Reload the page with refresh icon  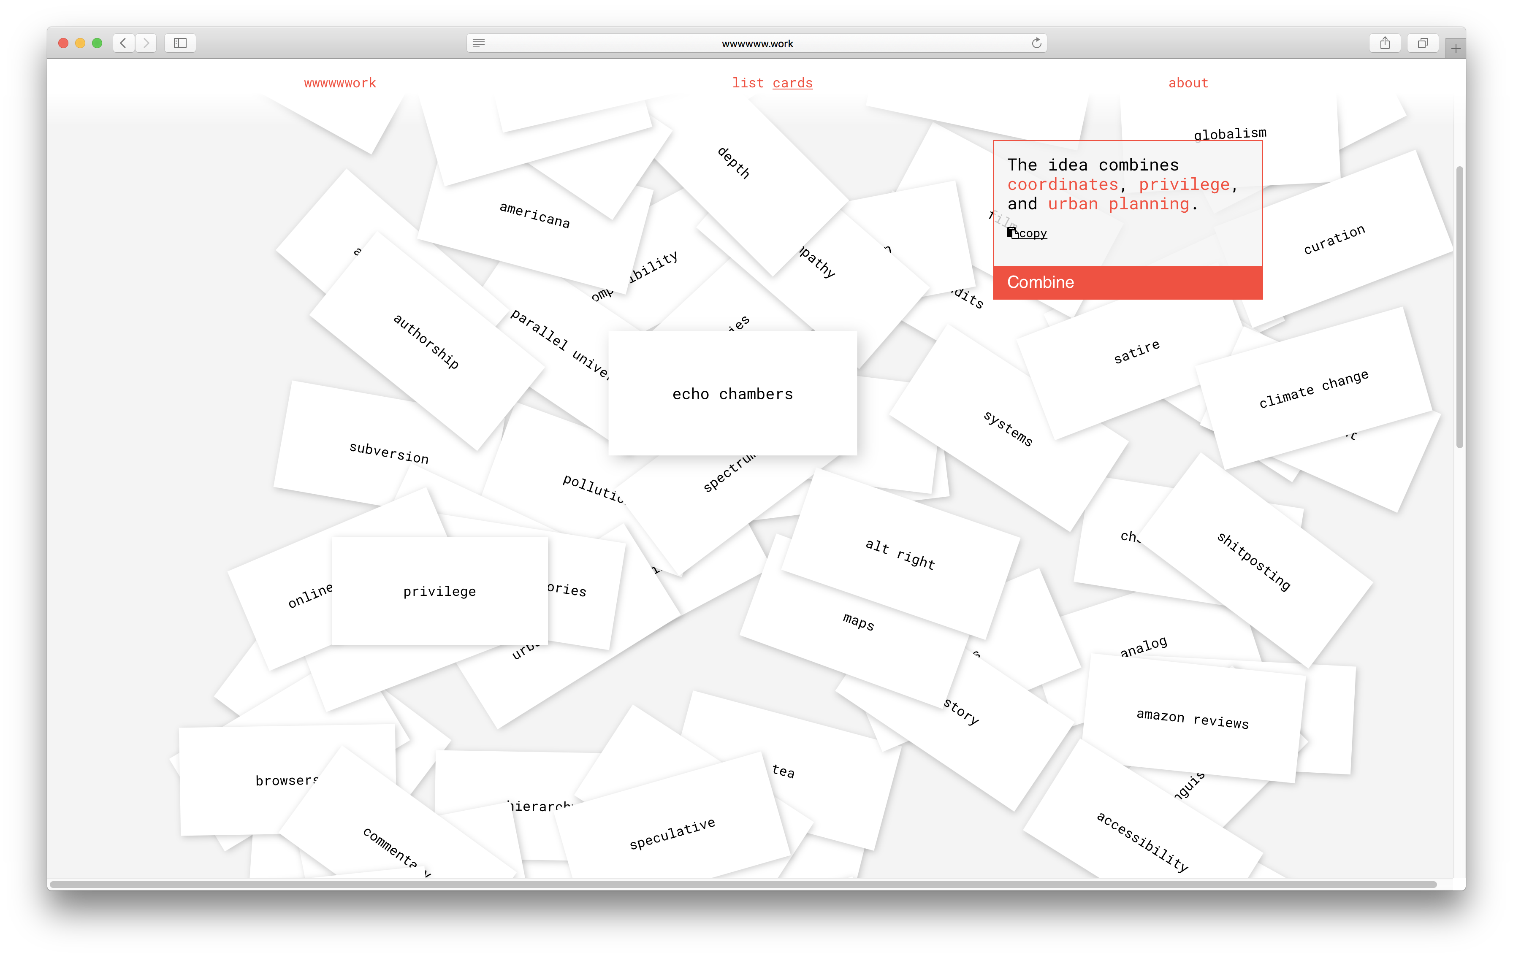(1036, 43)
